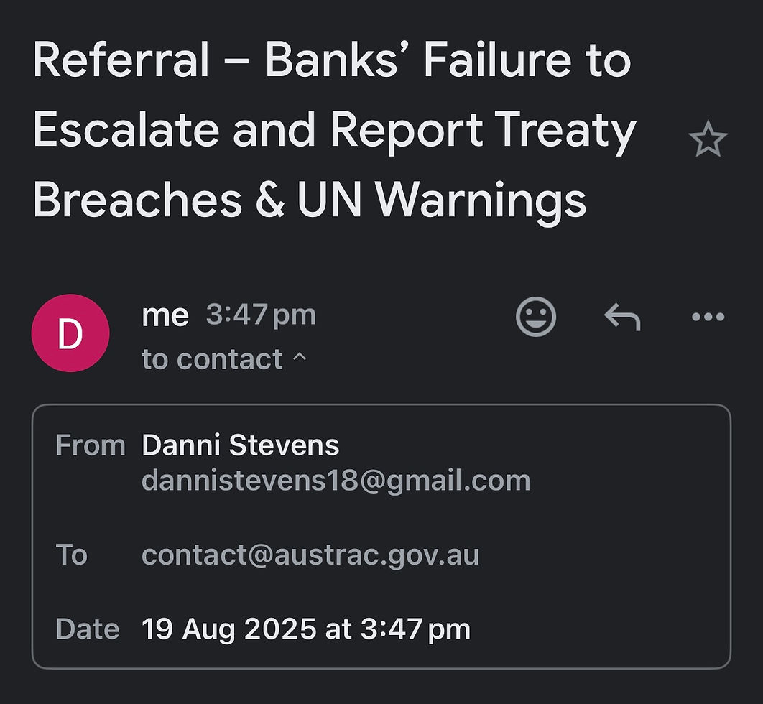Tap the email subject heading text

tap(334, 130)
